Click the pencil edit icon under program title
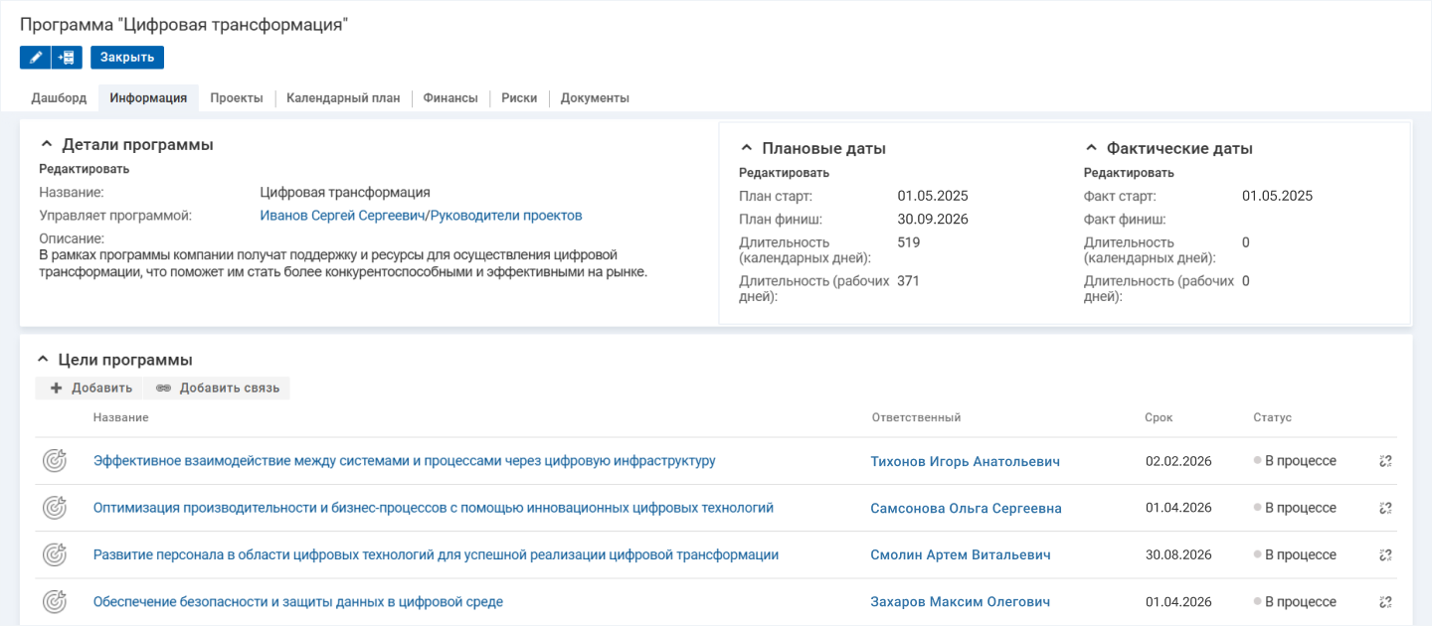This screenshot has width=1432, height=626. (x=35, y=58)
